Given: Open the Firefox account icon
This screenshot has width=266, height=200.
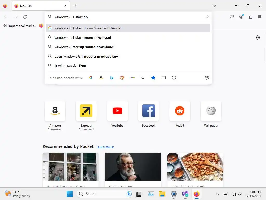Looking at the screenshot, I should [x=241, y=16].
